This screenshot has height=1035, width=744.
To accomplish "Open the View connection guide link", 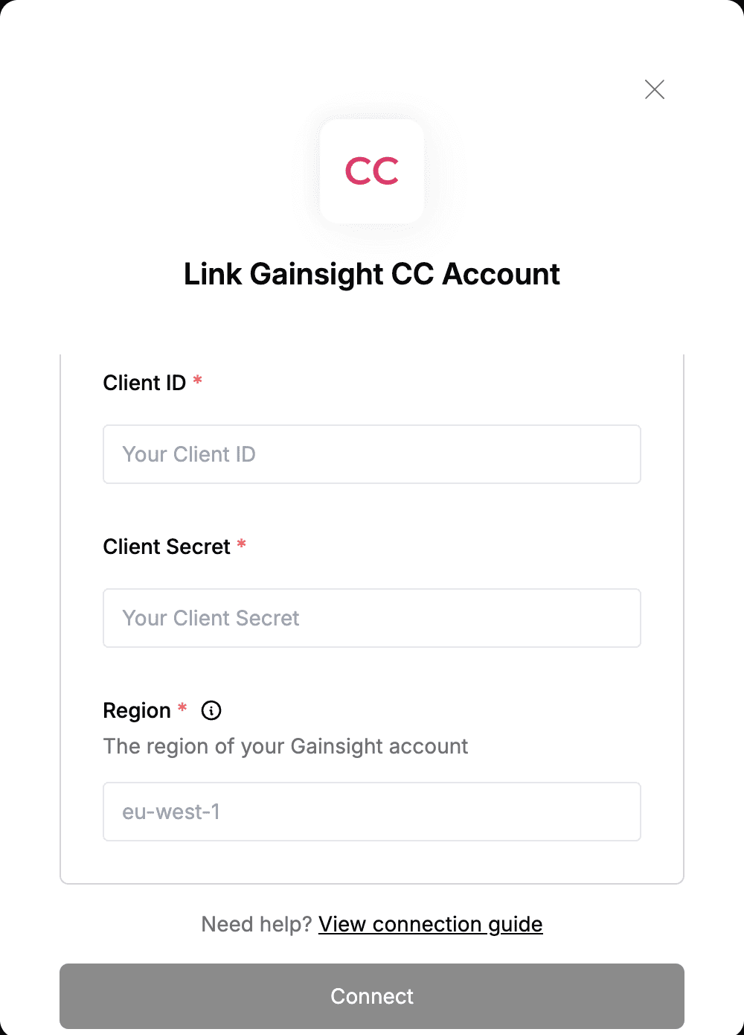I will click(431, 924).
